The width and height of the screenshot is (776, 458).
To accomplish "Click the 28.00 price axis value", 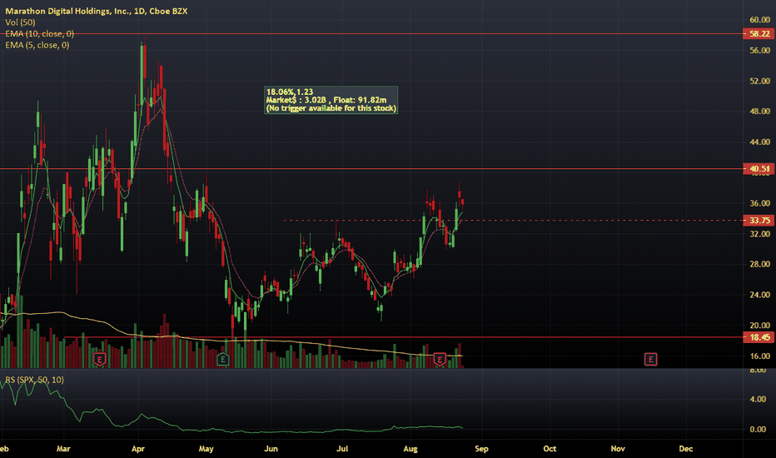I will tap(759, 264).
